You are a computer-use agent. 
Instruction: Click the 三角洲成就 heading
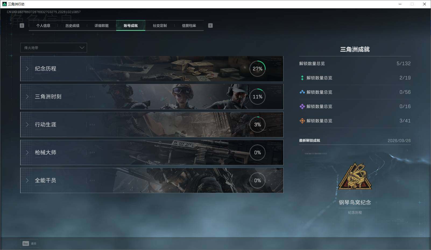[355, 49]
